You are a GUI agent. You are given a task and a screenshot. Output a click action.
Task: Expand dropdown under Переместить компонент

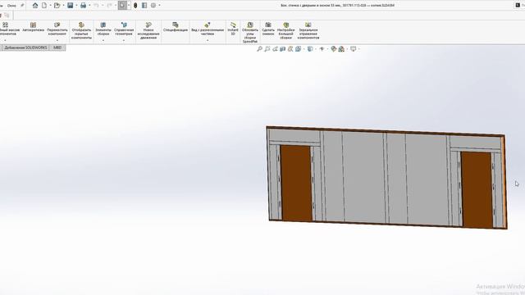click(57, 40)
